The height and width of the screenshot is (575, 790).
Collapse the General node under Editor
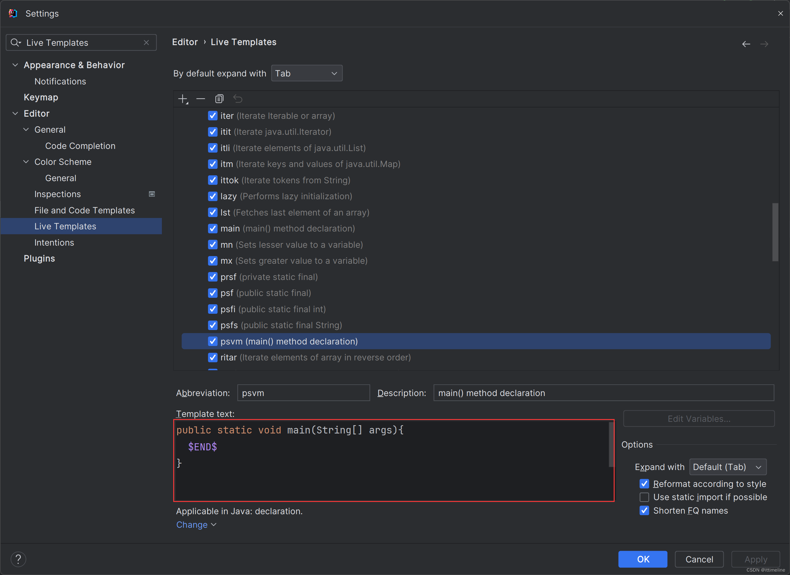tap(26, 130)
